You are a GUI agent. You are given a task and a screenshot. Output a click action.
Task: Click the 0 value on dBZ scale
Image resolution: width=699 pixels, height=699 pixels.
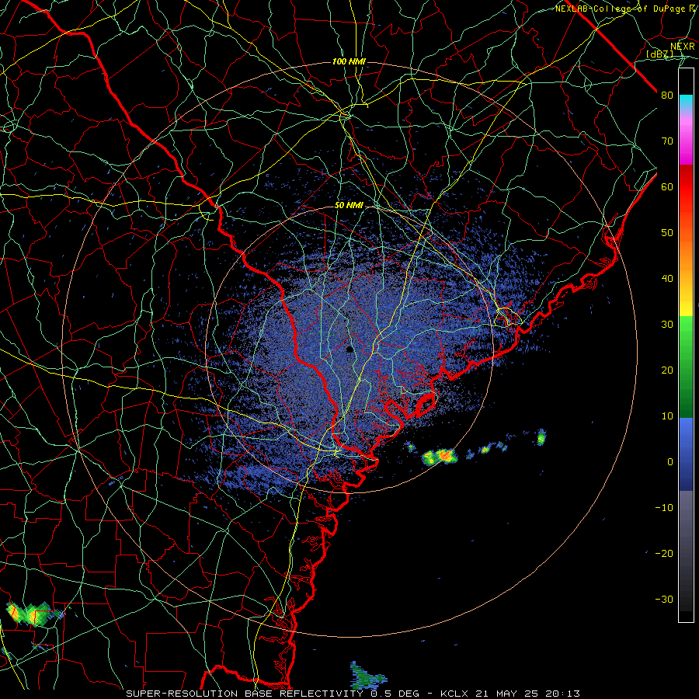[x=670, y=462]
